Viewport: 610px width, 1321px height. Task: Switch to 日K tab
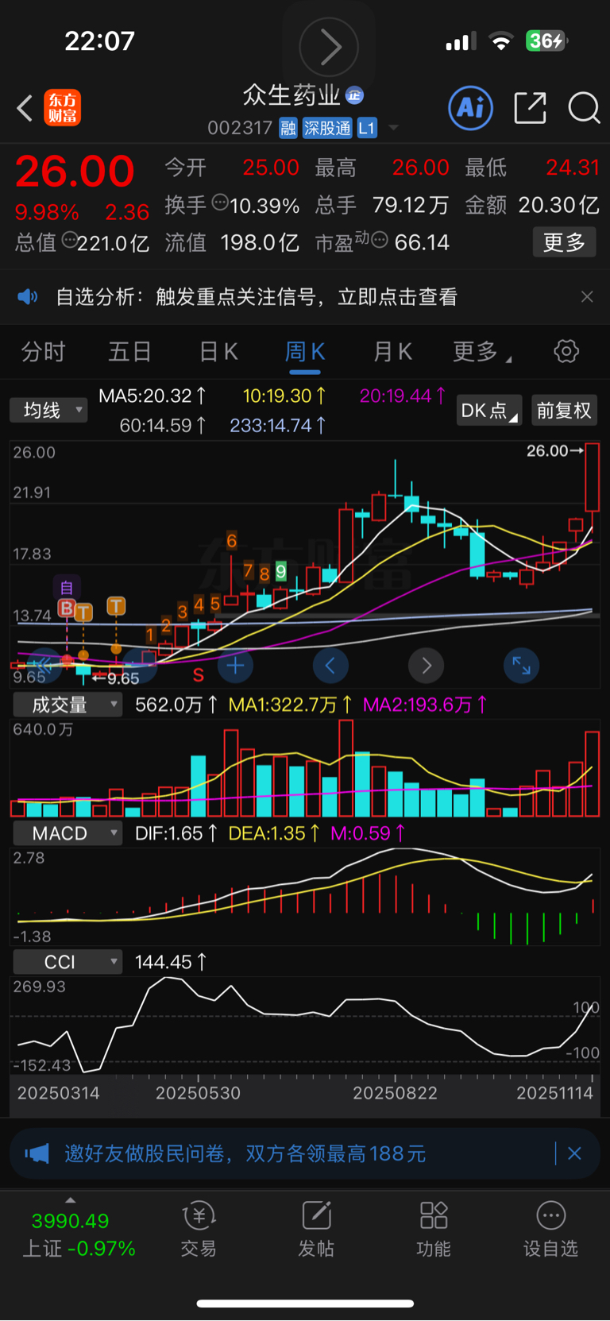pos(218,351)
